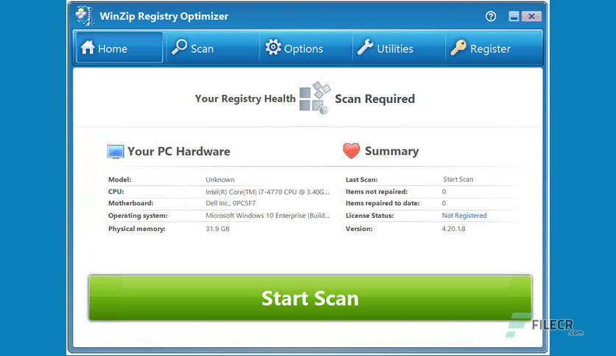The width and height of the screenshot is (616, 356).
Task: Click the 'License Status:' label
Action: pyautogui.click(x=369, y=216)
